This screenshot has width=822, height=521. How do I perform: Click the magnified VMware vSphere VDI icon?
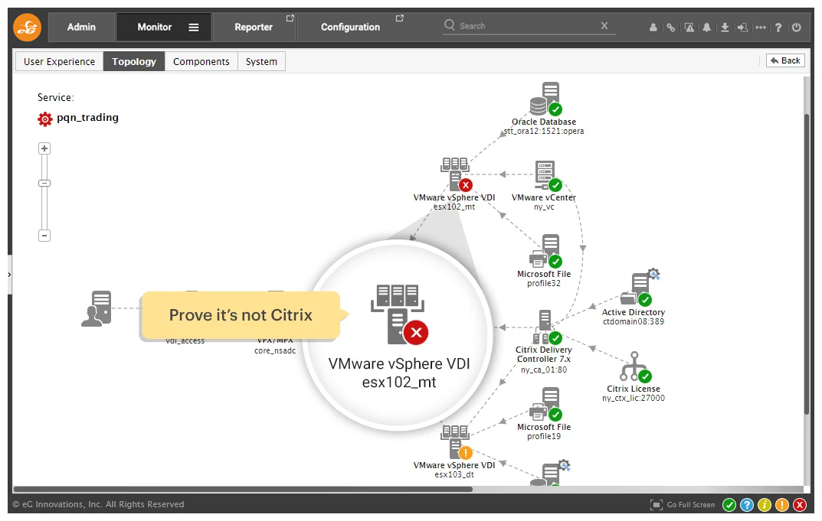tap(399, 314)
